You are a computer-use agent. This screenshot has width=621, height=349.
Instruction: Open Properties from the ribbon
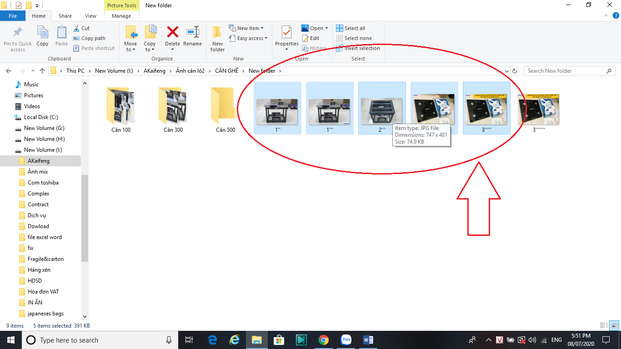pyautogui.click(x=286, y=33)
